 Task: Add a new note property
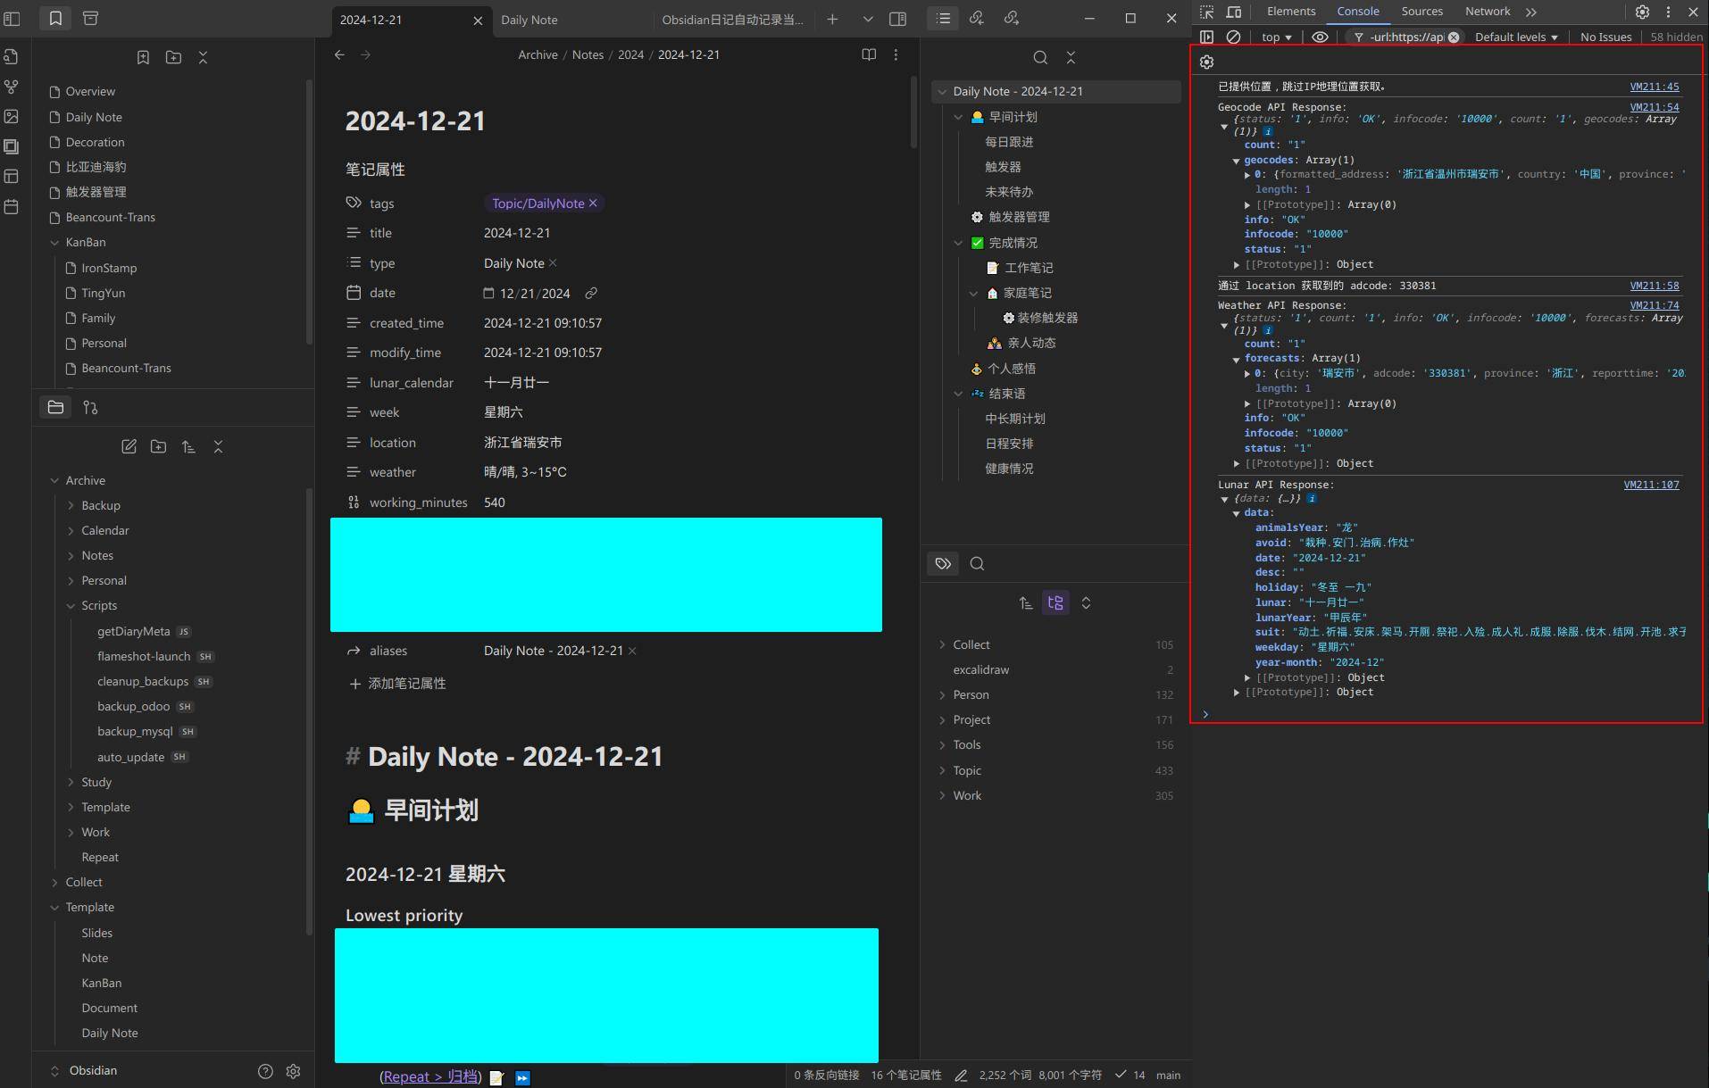(397, 684)
